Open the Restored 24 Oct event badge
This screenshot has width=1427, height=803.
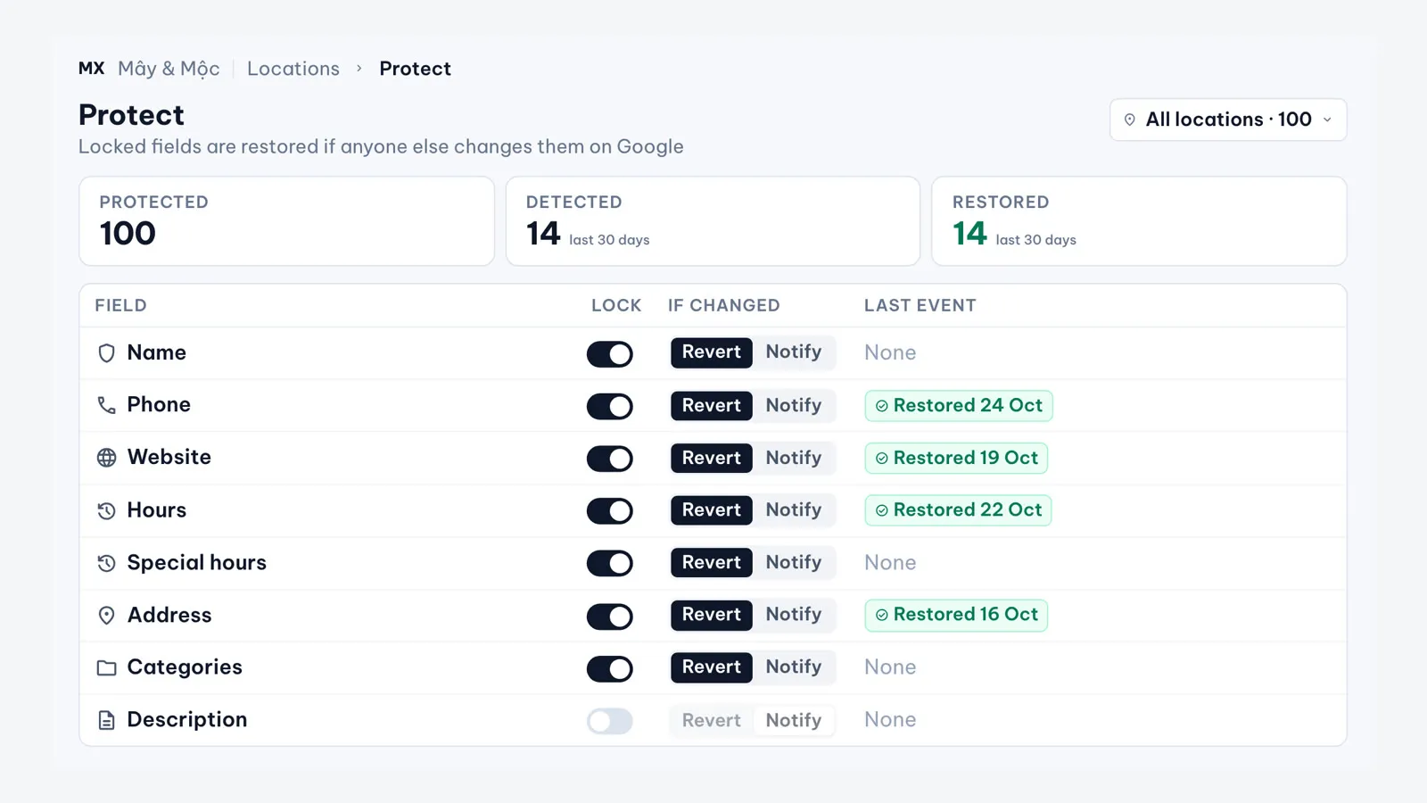pyautogui.click(x=959, y=405)
